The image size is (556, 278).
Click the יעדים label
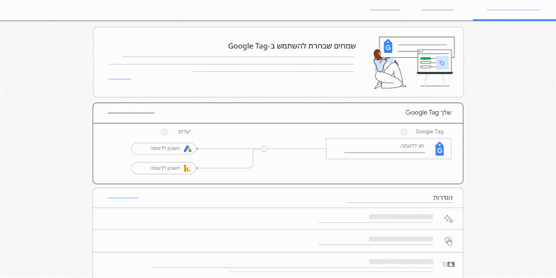(185, 132)
